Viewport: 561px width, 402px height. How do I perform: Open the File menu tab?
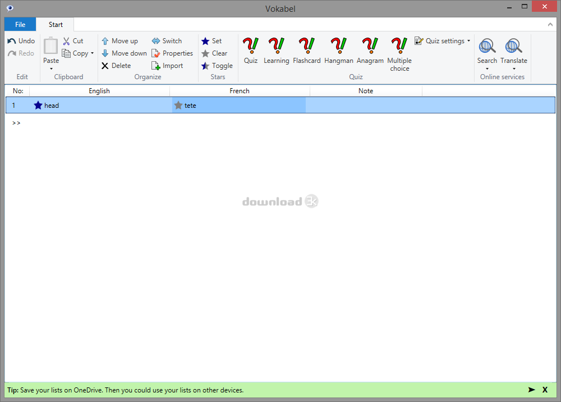(x=20, y=25)
